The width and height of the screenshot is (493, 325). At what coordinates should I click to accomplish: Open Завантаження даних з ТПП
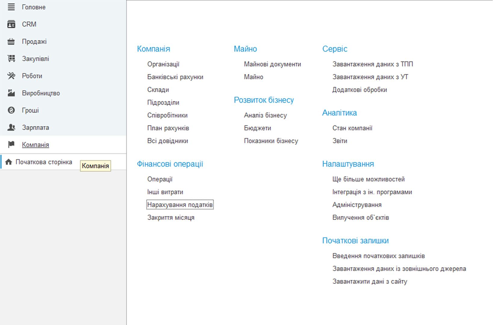point(373,64)
